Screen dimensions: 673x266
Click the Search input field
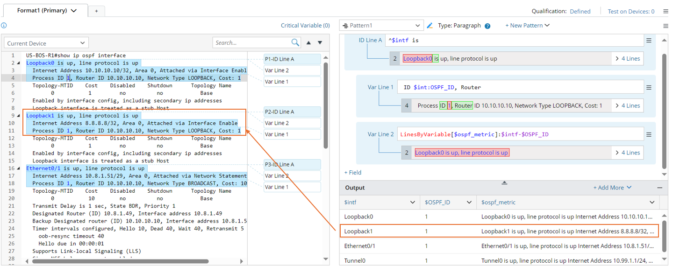[251, 43]
